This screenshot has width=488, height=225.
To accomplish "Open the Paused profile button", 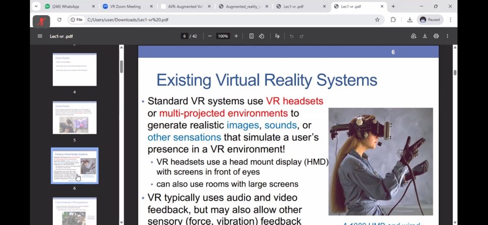I will pyautogui.click(x=430, y=20).
